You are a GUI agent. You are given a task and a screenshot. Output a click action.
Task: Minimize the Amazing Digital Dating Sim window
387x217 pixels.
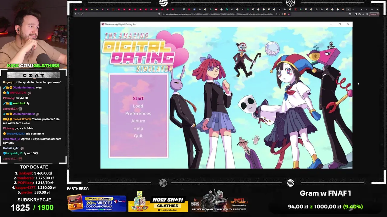(x=331, y=24)
